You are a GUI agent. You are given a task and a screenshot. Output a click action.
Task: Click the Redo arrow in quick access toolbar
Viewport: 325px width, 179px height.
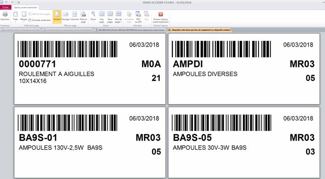click(13, 2)
